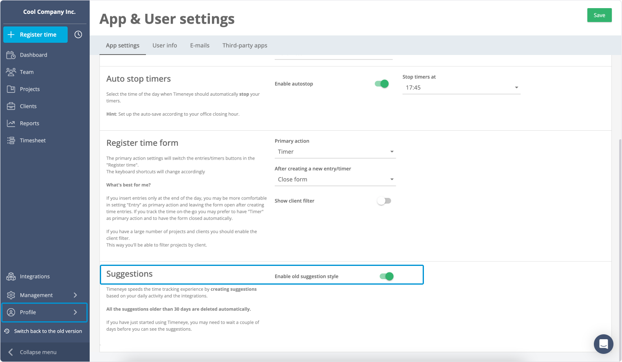Open the Timesheet section
The image size is (622, 362).
11,140
